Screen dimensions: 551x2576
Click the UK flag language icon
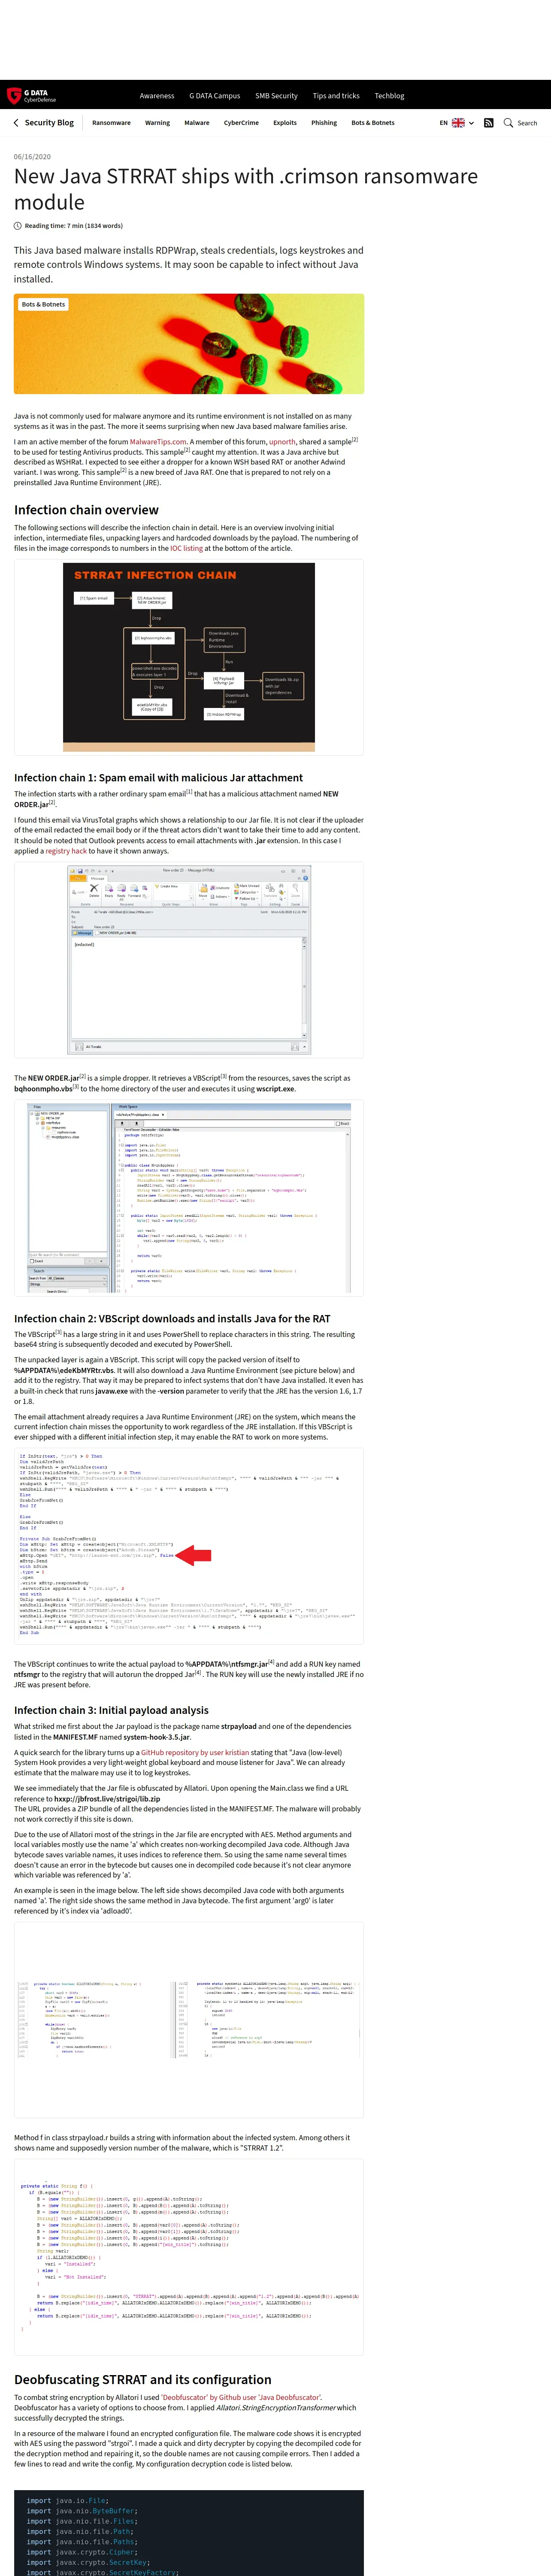click(458, 123)
